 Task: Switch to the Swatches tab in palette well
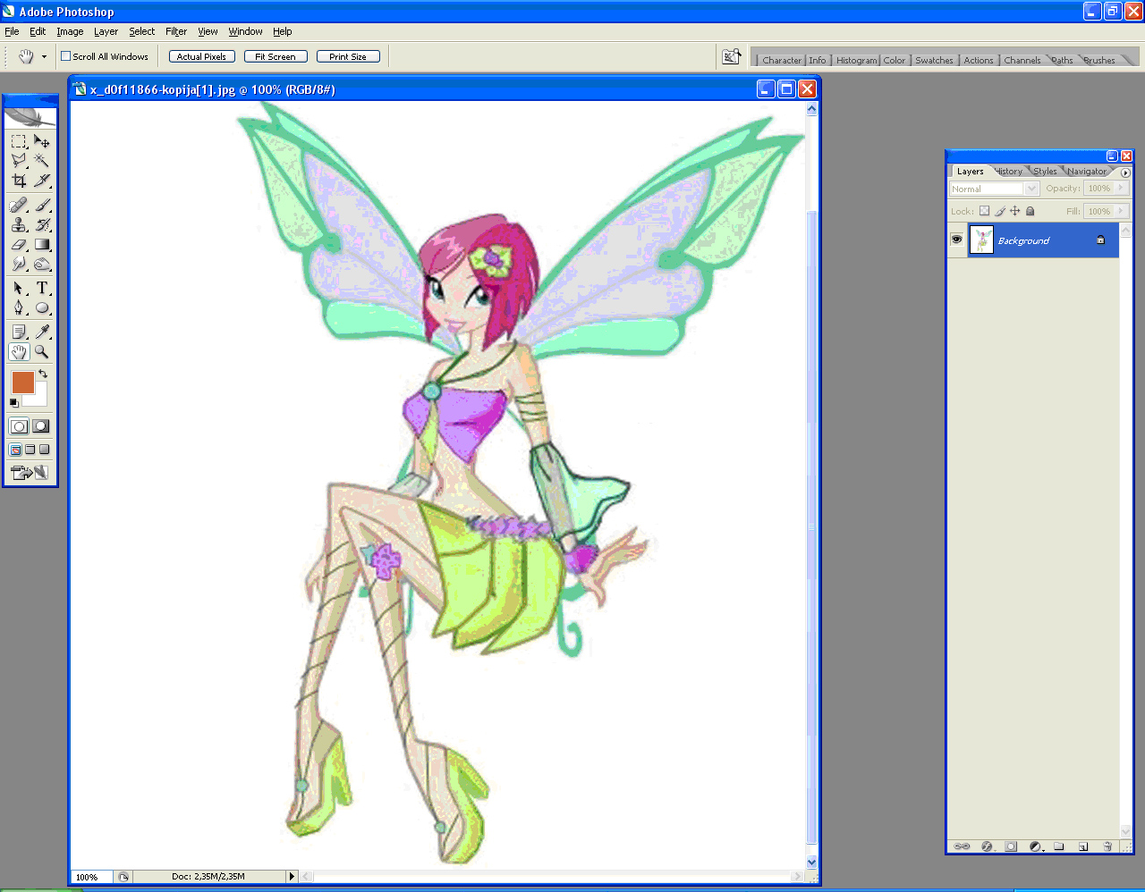click(x=934, y=60)
